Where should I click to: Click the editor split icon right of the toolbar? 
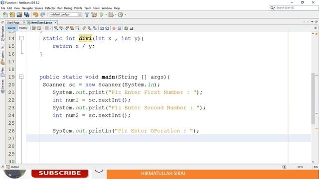(x=316, y=28)
